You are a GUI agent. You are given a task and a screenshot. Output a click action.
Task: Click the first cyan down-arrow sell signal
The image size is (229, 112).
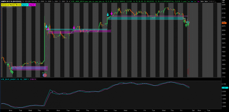pyautogui.click(x=46, y=27)
